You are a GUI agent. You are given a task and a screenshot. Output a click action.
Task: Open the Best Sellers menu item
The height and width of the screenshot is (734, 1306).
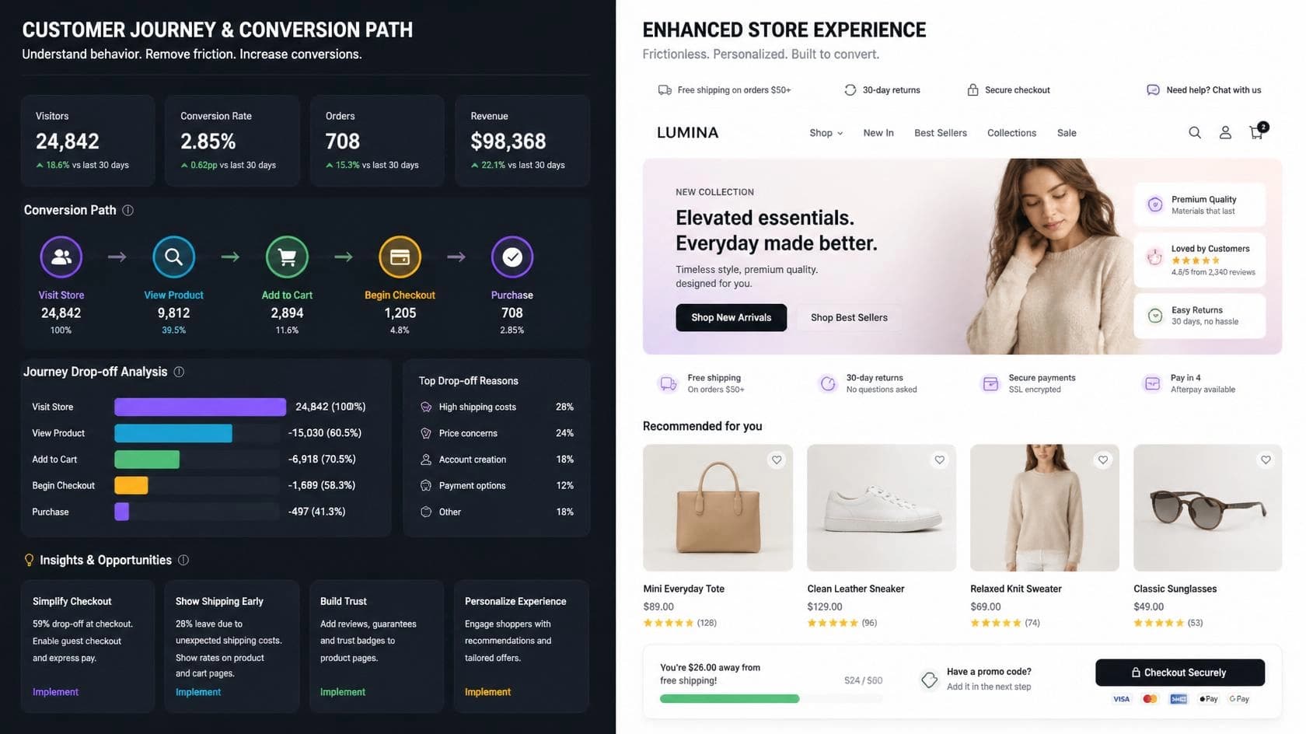coord(941,133)
